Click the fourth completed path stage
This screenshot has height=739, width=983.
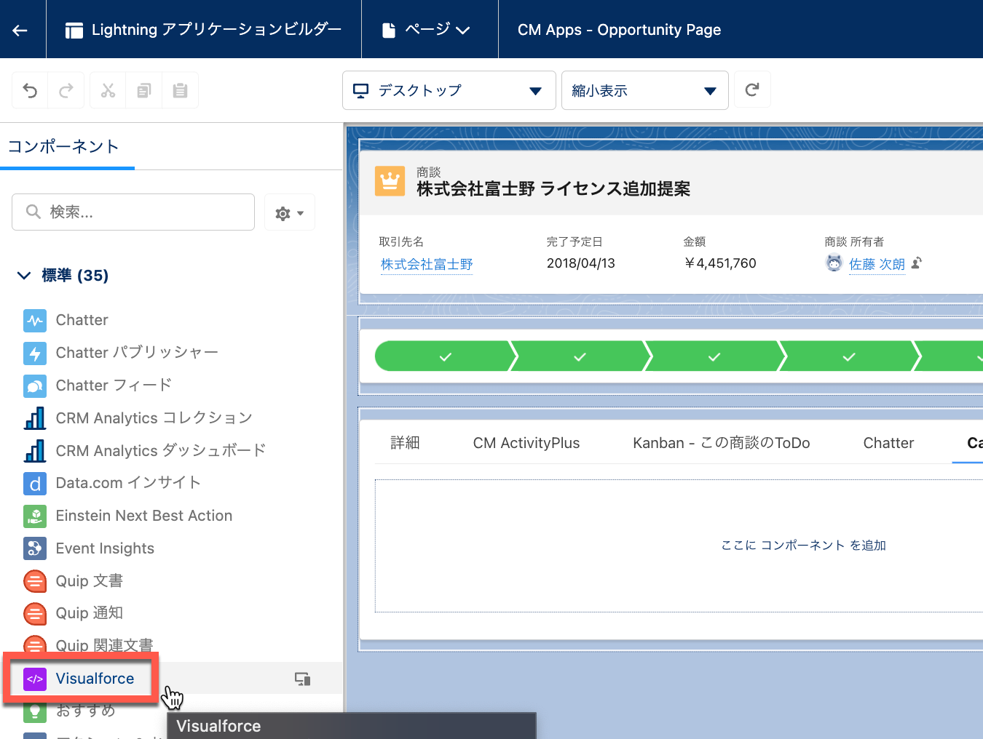pos(849,356)
